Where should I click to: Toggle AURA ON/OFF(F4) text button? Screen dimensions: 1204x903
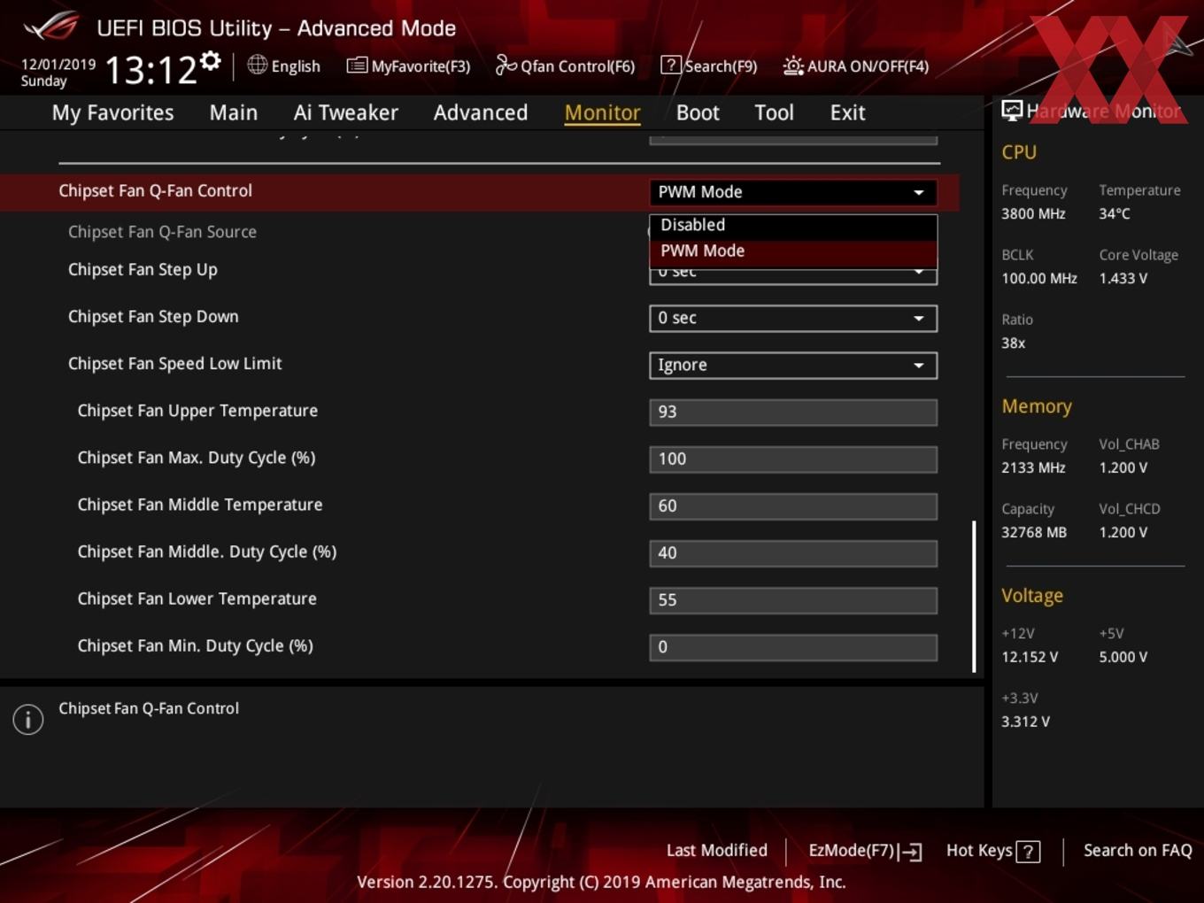[868, 66]
